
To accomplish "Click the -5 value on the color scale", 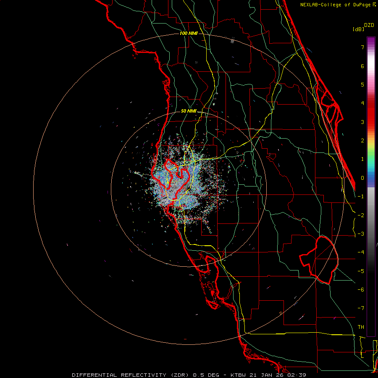I will [x=361, y=271].
